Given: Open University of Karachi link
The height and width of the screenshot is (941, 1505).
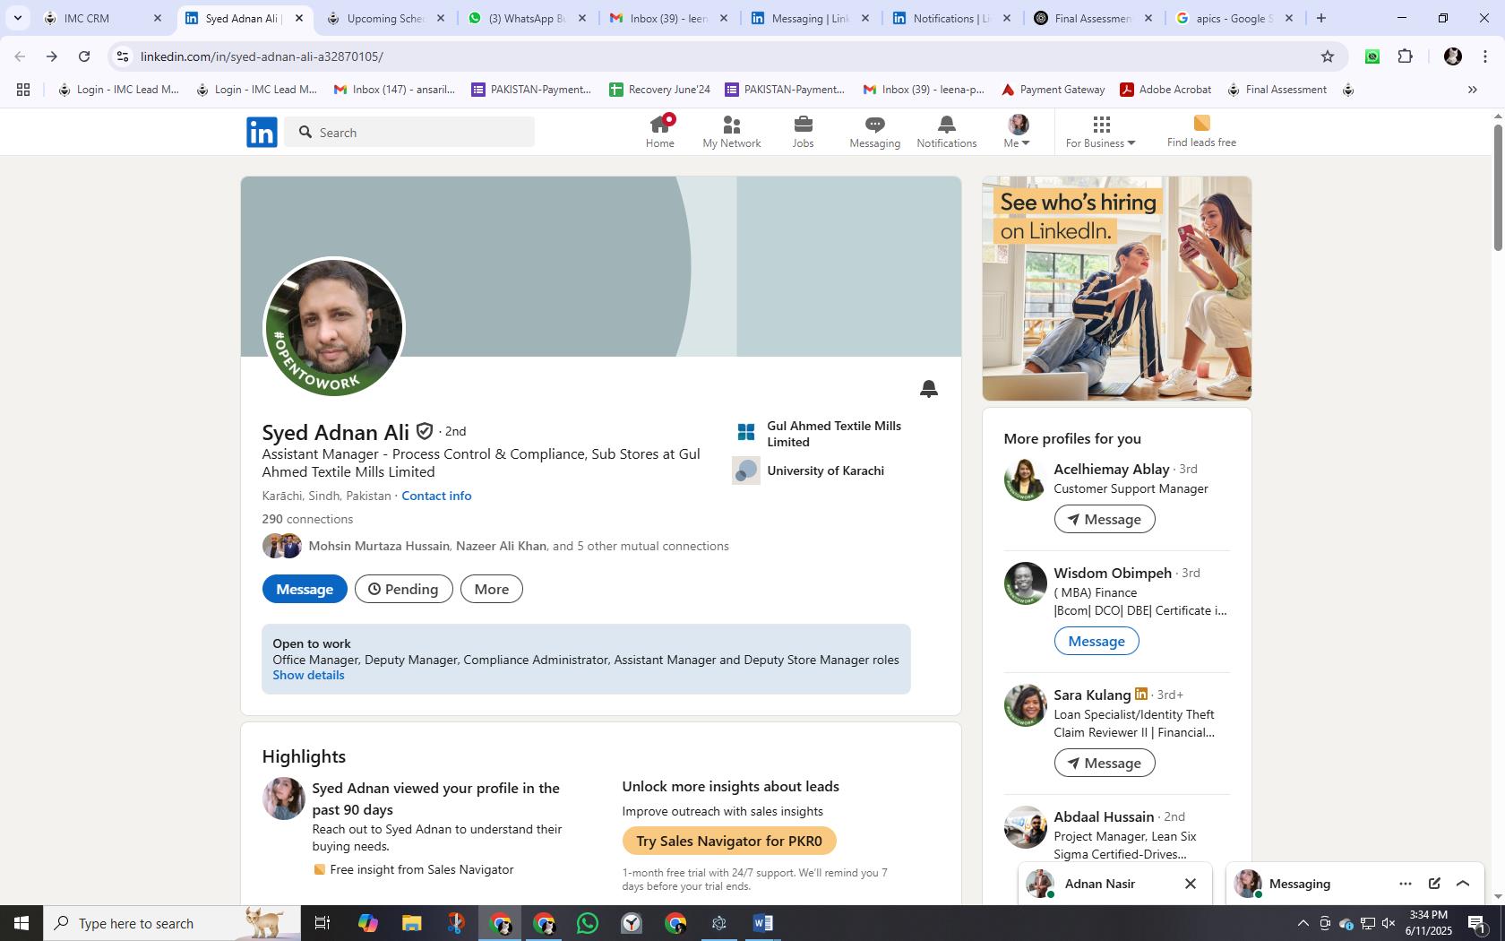Looking at the screenshot, I should point(825,470).
